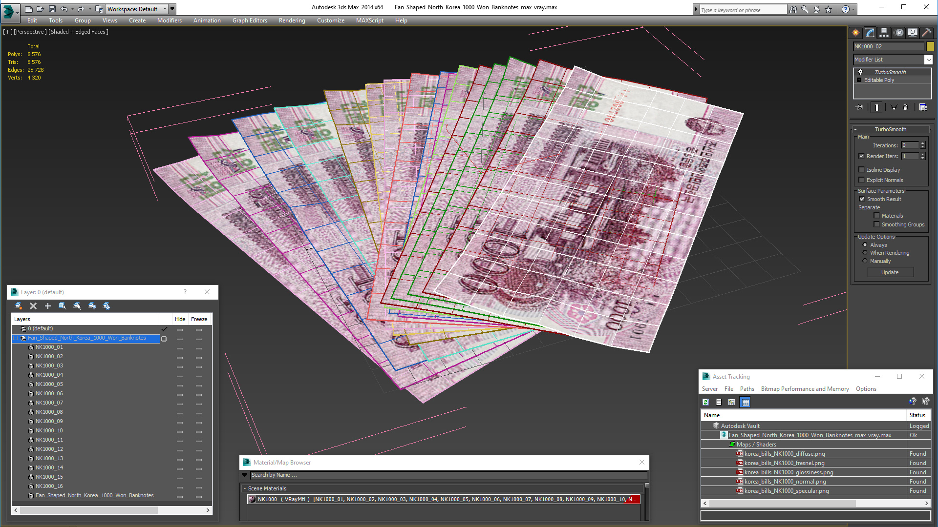Collapse the Fan_Shaped_North_Korea layer tree node
The image size is (938, 527).
pyautogui.click(x=15, y=338)
